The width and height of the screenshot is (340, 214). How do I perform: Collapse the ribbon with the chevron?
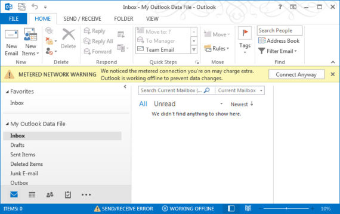pos(333,62)
